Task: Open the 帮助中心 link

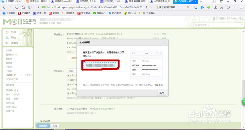Action: coord(233,18)
